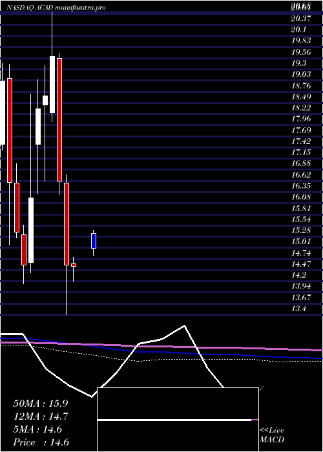Click the 13.4 price level label
This screenshot has width=323, height=452.
(x=299, y=309)
